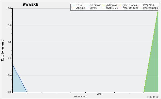Click the 3.0 y-axis value

9,8
